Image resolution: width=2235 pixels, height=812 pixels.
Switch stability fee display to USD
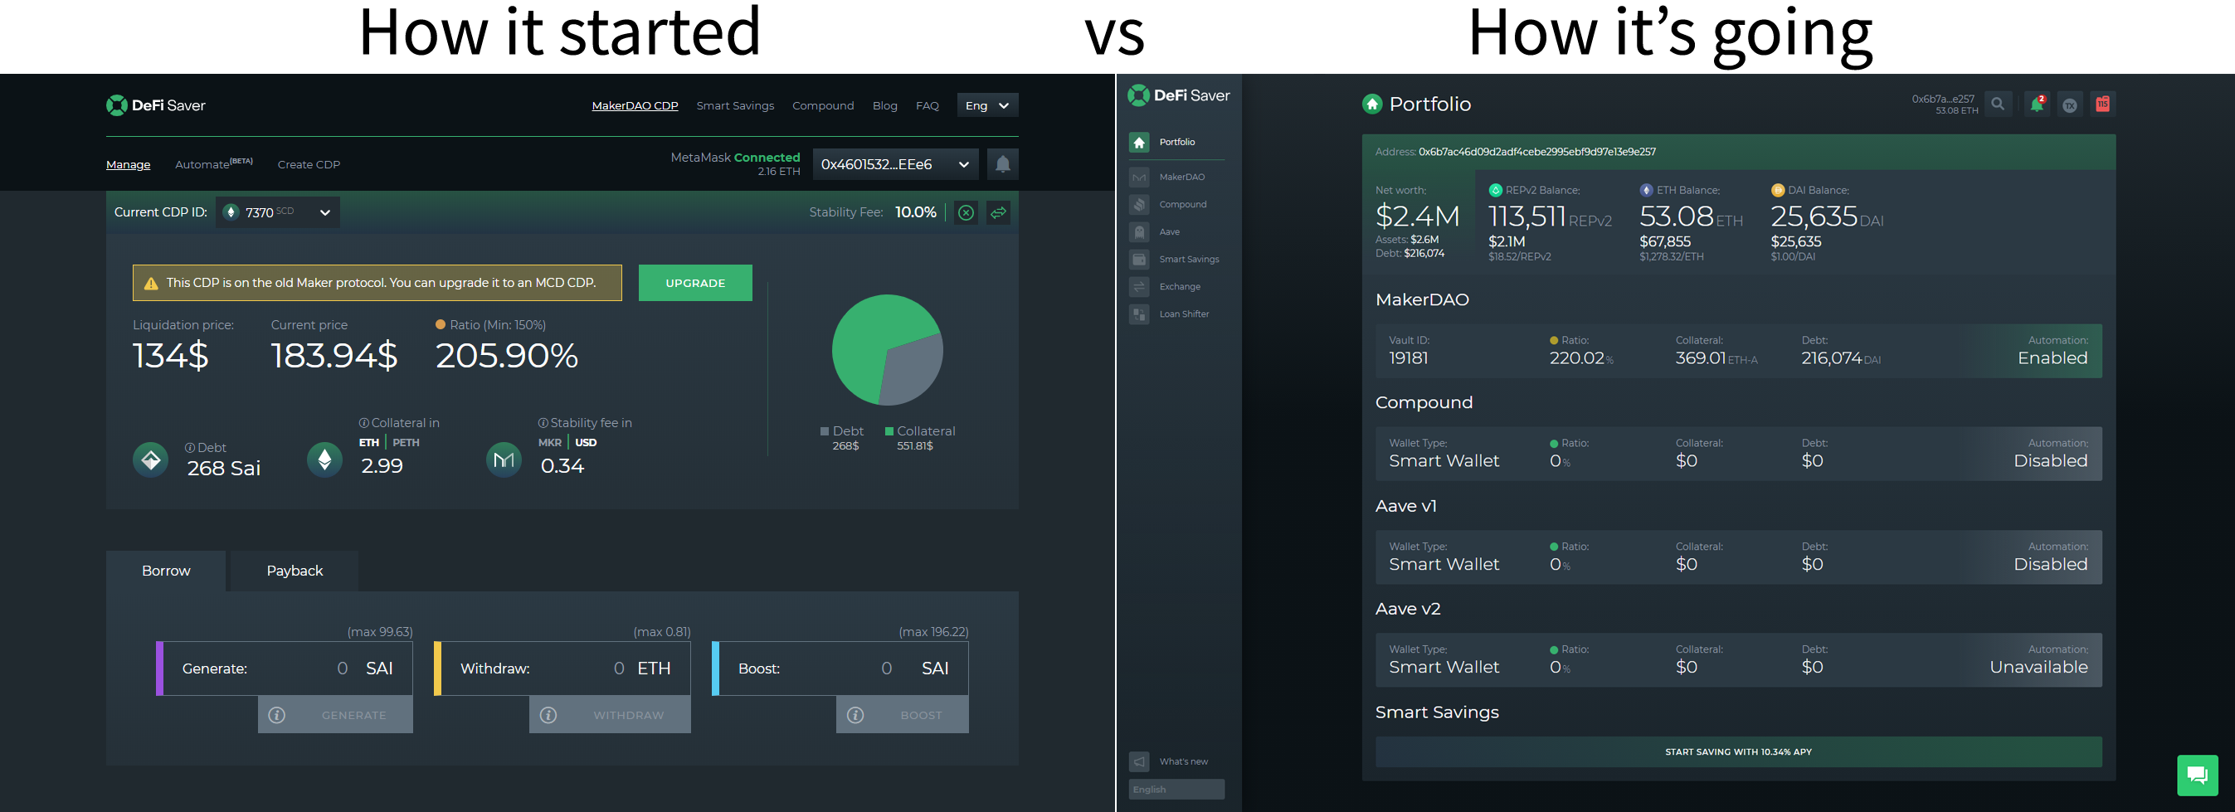coord(586,442)
